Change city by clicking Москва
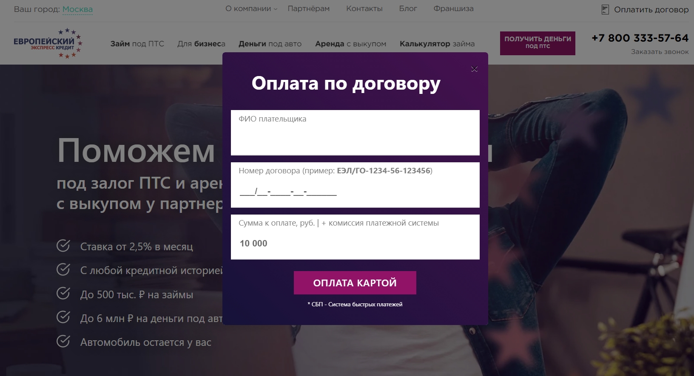 click(77, 9)
